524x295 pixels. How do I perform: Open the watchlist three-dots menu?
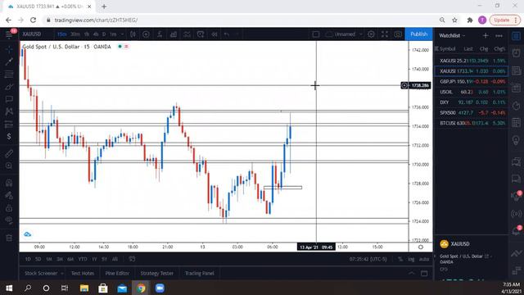[x=499, y=35]
